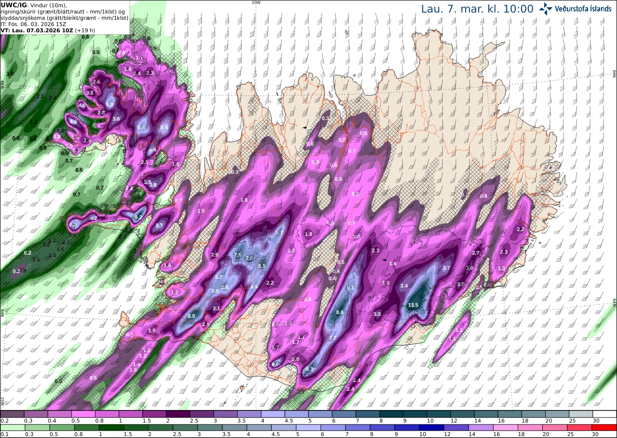Click the '2.9' precipitation value on the map
This screenshot has height=438, width=617.
click(x=215, y=255)
